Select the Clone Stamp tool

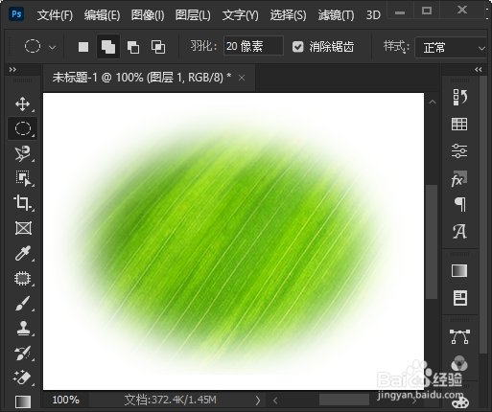[23, 329]
